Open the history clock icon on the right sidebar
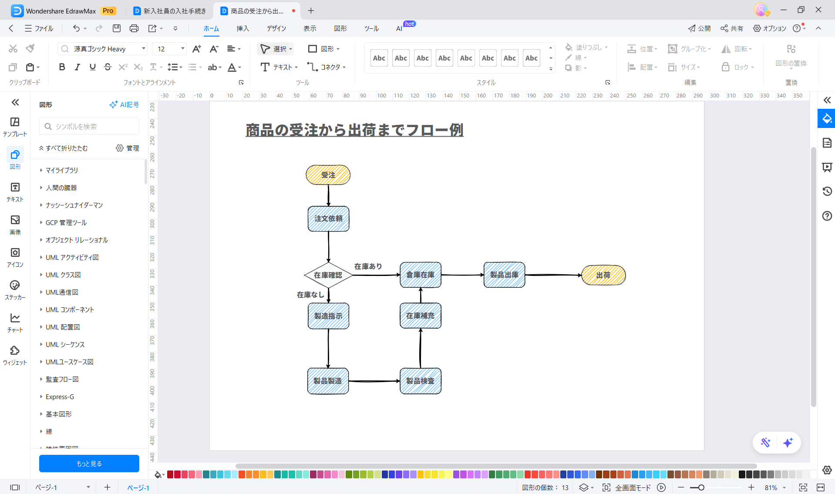This screenshot has width=835, height=494. click(827, 191)
